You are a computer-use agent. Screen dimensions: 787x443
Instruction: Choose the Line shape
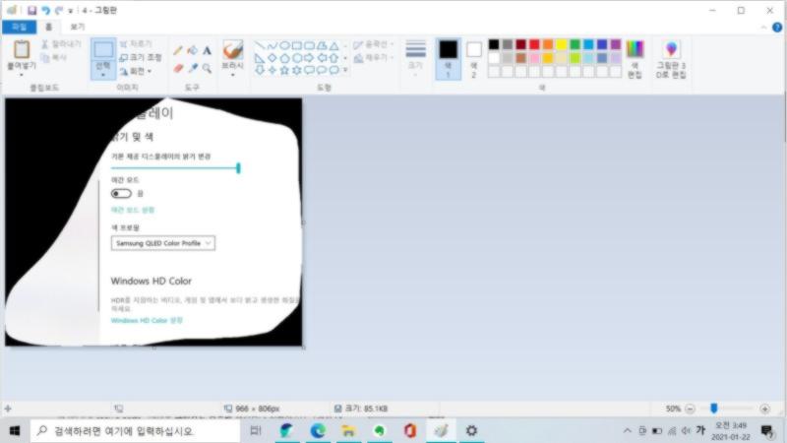[260, 45]
